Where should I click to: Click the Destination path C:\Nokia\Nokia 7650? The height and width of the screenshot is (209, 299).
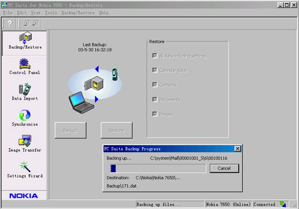158,178
